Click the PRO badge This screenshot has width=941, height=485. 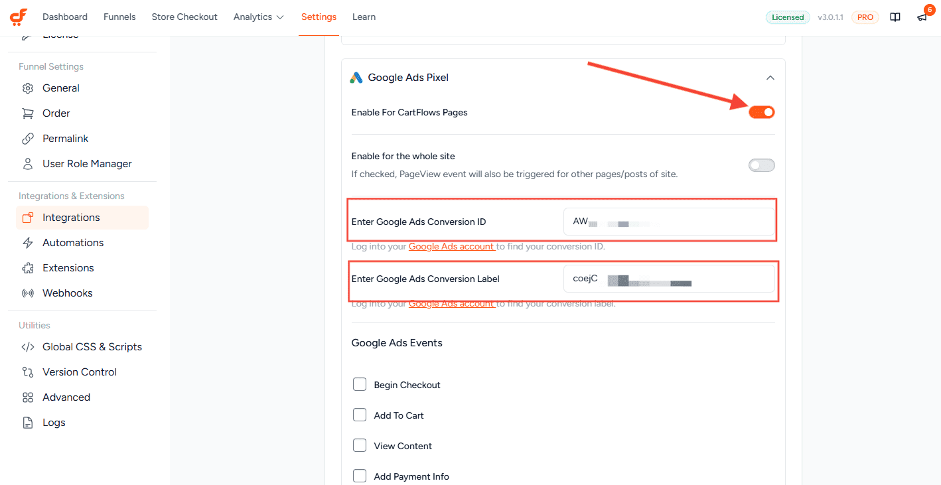point(865,17)
